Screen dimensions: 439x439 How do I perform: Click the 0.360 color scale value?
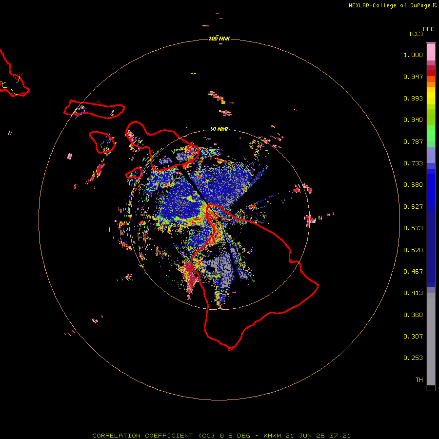click(413, 315)
